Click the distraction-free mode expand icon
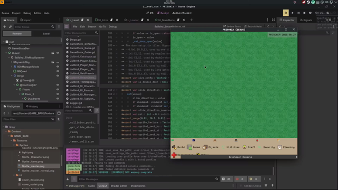The width and height of the screenshot is (338, 190). coord(274,20)
